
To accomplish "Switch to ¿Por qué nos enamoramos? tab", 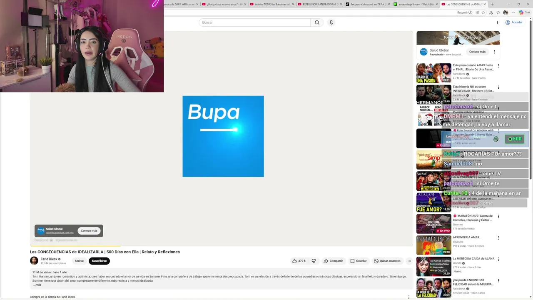I will coord(224,4).
